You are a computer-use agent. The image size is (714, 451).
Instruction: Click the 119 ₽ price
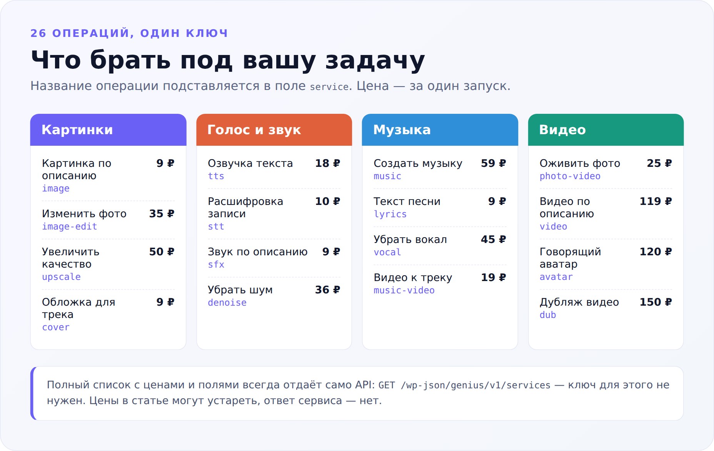click(656, 201)
